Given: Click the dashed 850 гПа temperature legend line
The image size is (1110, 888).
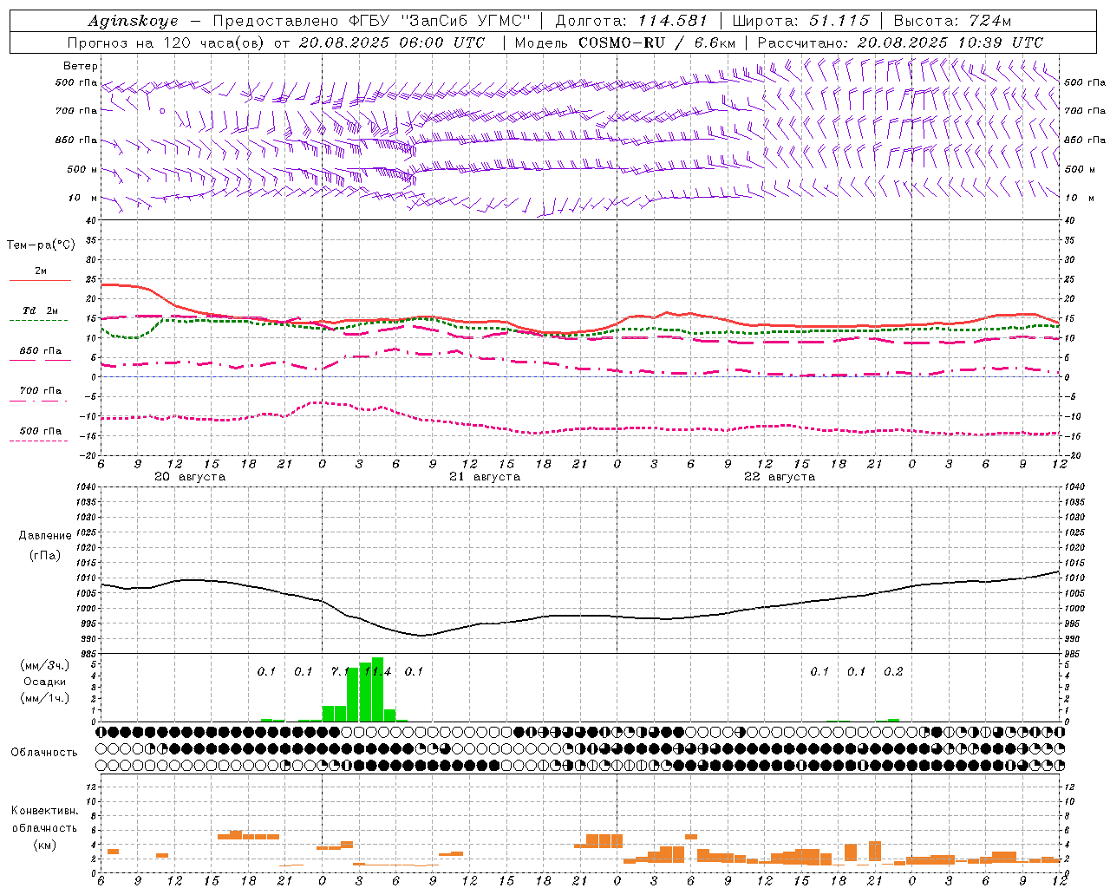Looking at the screenshot, I should coord(38,360).
